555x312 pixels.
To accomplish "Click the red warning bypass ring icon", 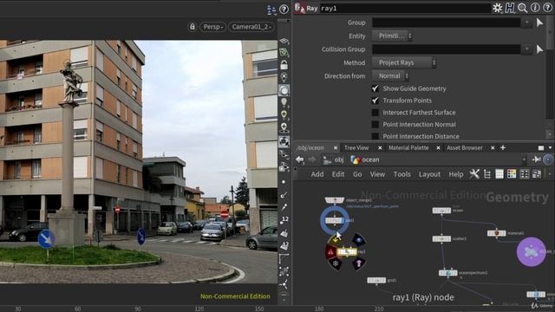I will pyautogui.click(x=330, y=252).
